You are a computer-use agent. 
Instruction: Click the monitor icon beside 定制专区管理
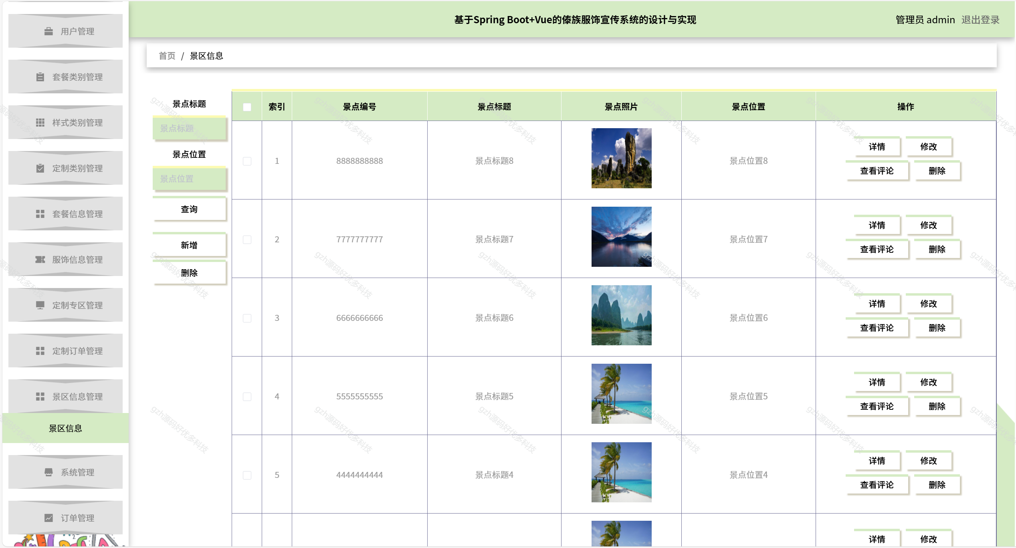click(x=40, y=305)
